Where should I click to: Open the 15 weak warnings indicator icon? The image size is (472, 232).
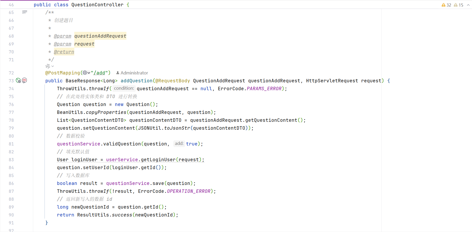click(x=456, y=5)
